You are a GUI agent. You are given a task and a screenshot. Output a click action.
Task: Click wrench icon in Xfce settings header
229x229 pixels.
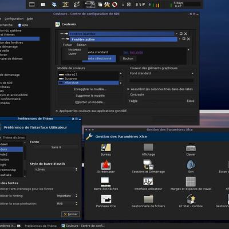[x=89, y=136]
